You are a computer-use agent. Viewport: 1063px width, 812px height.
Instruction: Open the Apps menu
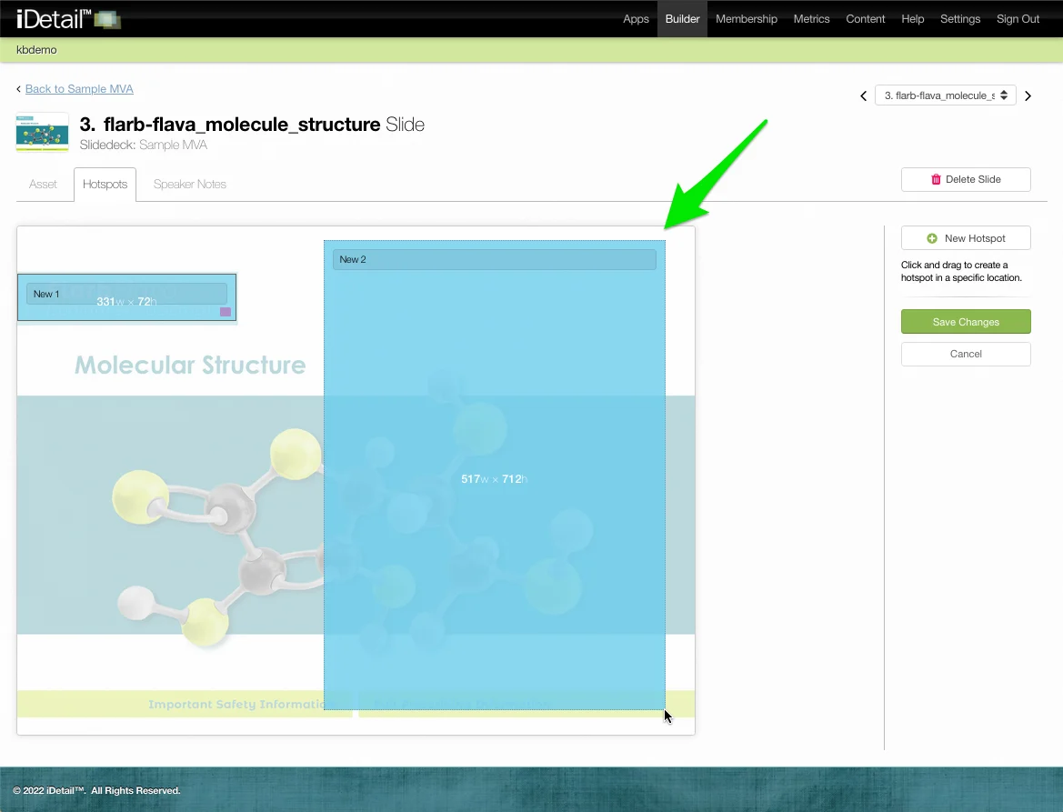(x=636, y=19)
